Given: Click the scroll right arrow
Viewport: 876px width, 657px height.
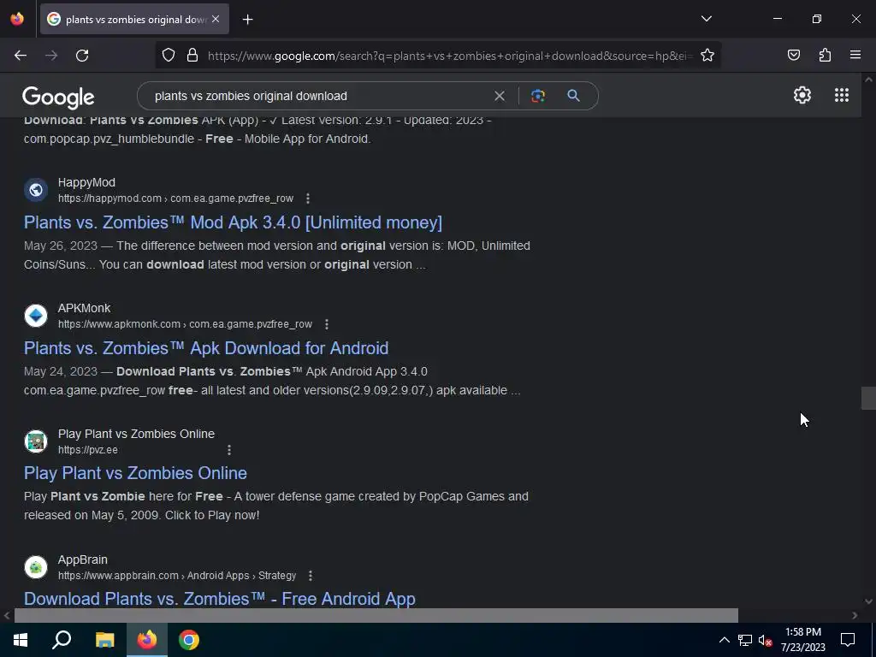Looking at the screenshot, I should tap(855, 615).
